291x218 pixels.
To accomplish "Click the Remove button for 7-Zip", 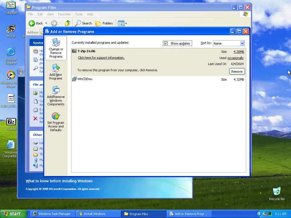I will pyautogui.click(x=237, y=72).
